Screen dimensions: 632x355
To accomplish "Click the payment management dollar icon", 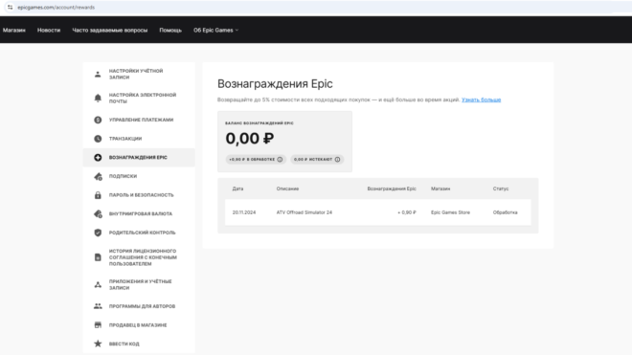I will tap(98, 120).
